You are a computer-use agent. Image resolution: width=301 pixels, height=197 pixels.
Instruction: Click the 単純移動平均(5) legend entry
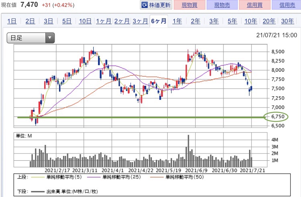click(x=56, y=177)
